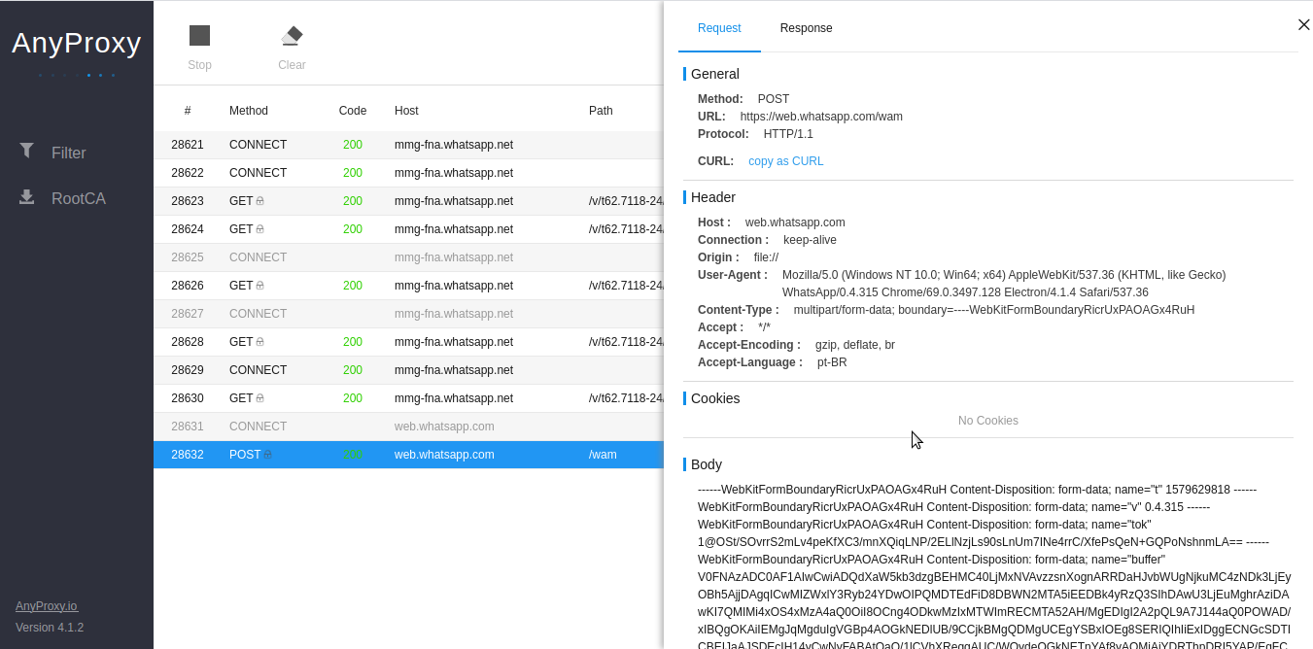The width and height of the screenshot is (1313, 649).
Task: Select pending CONNECT row 28625
Action: pyautogui.click(x=408, y=257)
